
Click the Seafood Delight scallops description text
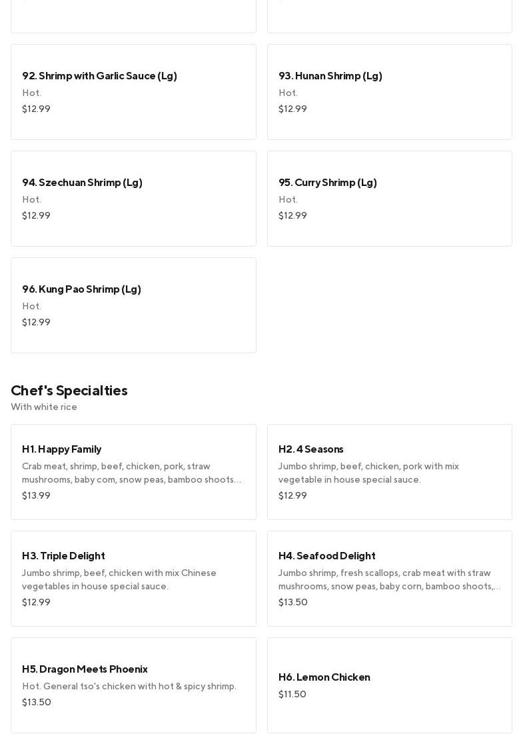pyautogui.click(x=389, y=579)
